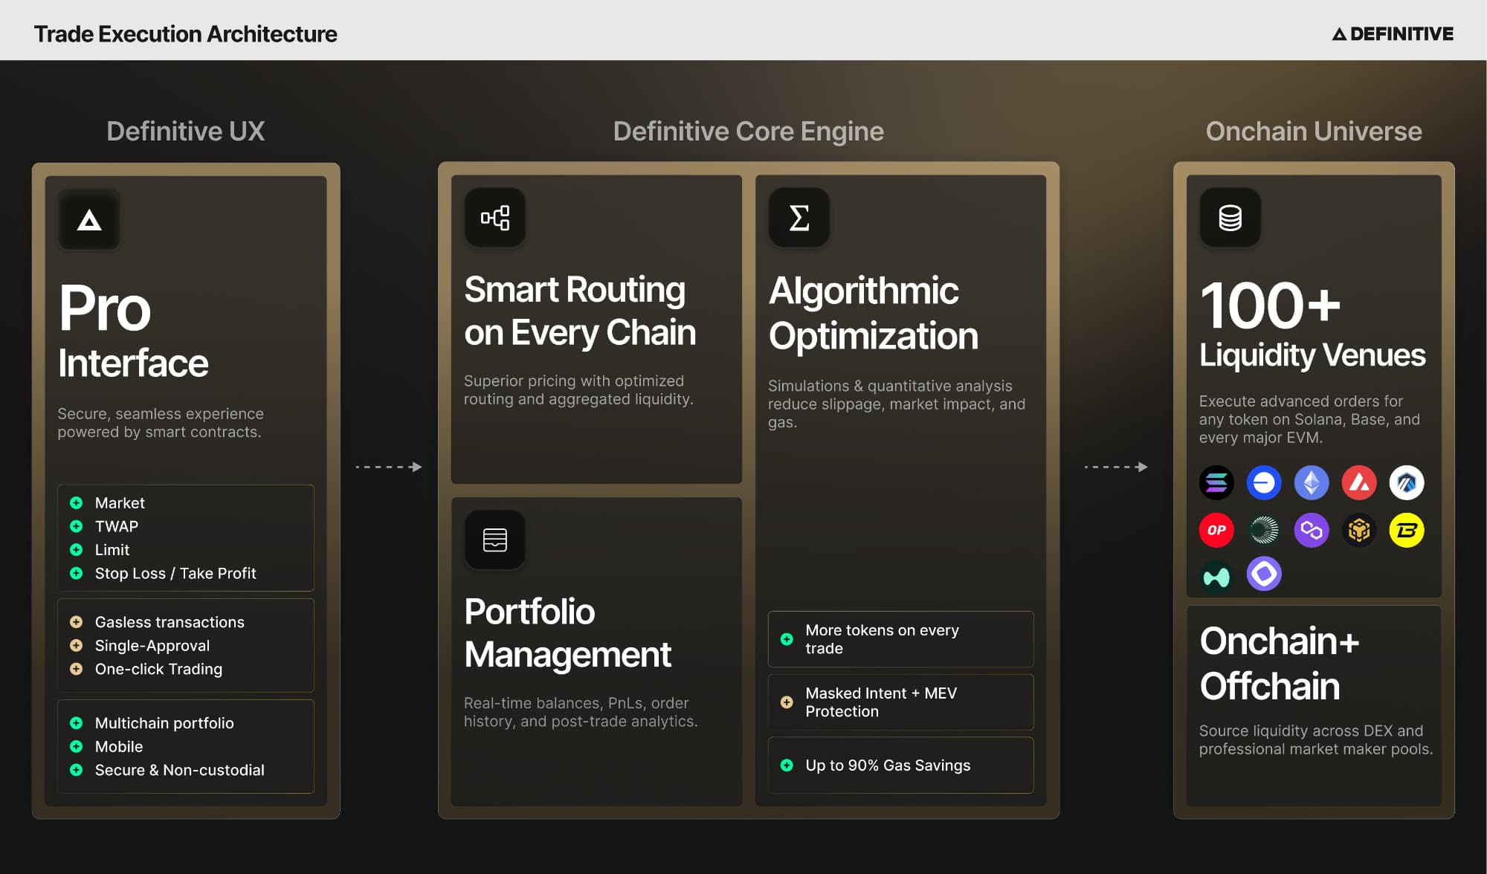Image resolution: width=1487 pixels, height=874 pixels.
Task: Click the Ethereum chain logo
Action: pyautogui.click(x=1312, y=483)
